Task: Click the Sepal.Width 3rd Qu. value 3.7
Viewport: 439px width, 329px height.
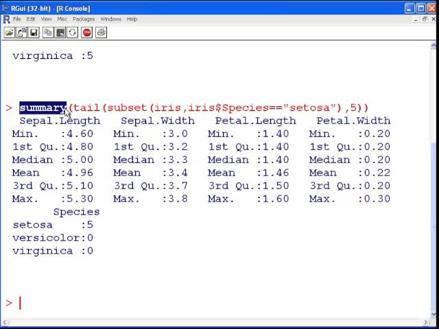Action: 178,186
